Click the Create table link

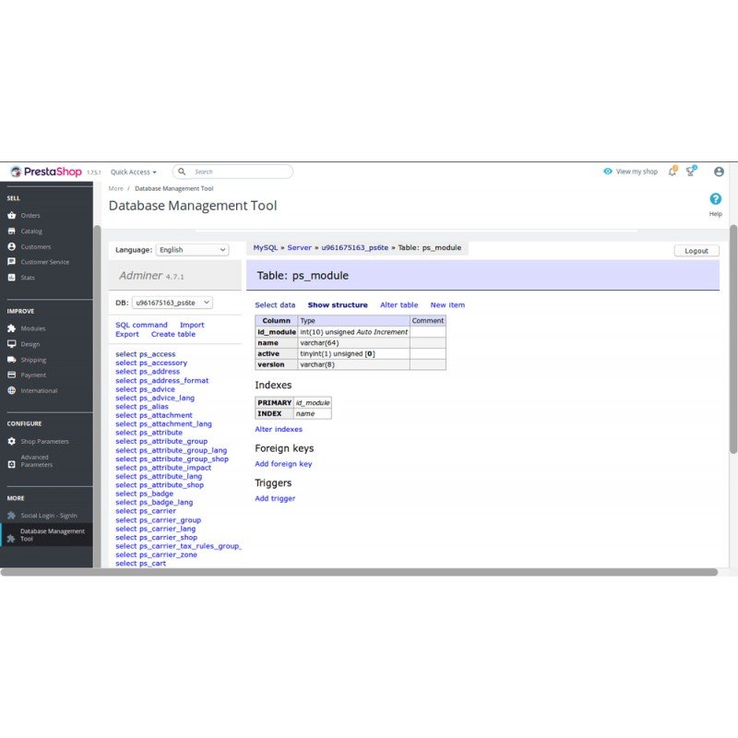(173, 334)
